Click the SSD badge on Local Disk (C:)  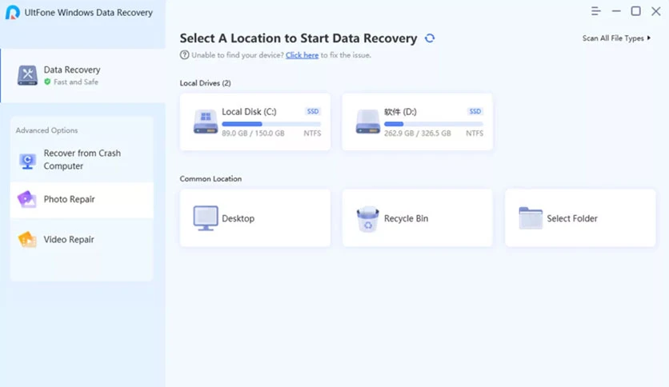pyautogui.click(x=313, y=112)
